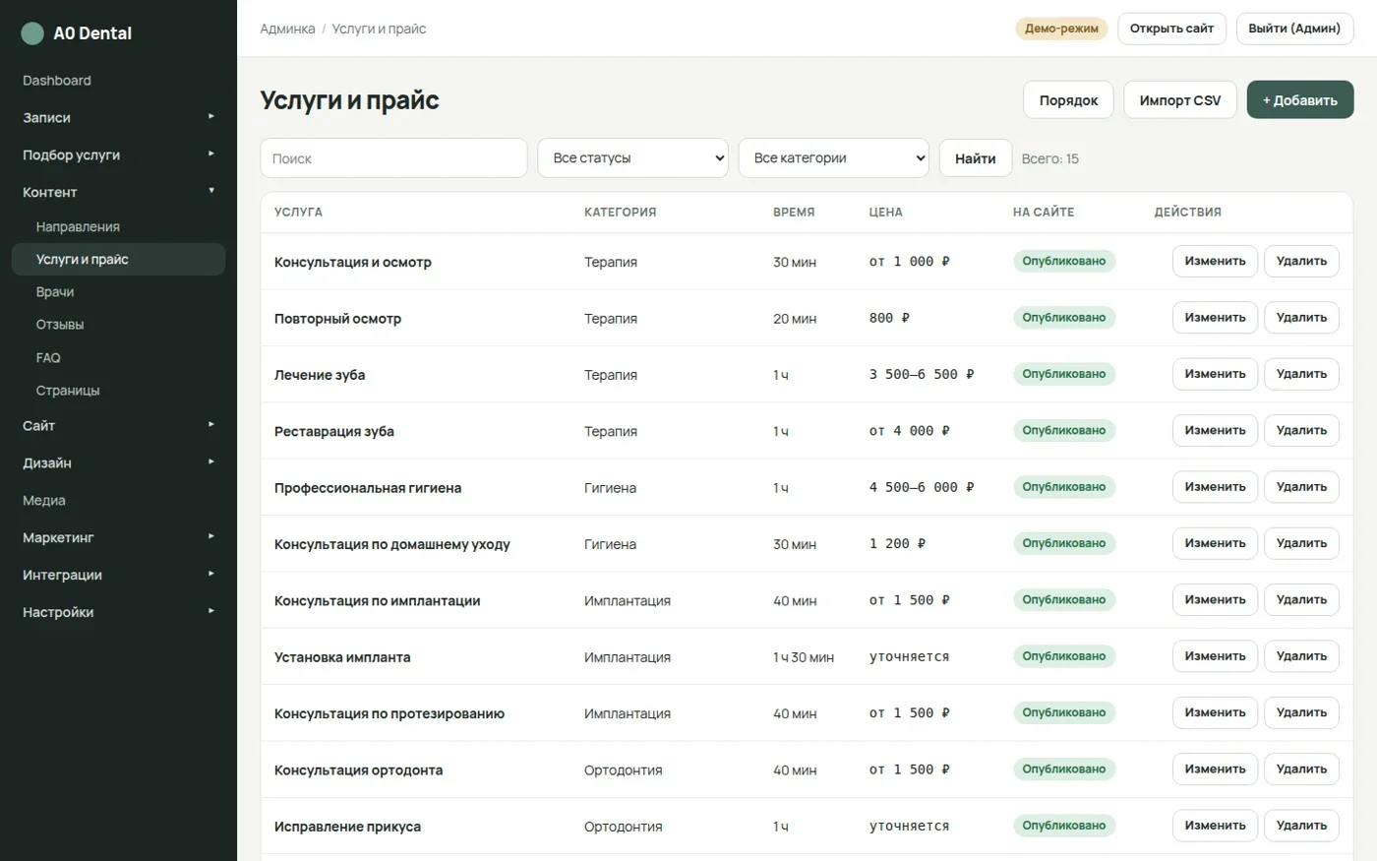
Task: Click the + Добавить button
Action: coord(1300,100)
